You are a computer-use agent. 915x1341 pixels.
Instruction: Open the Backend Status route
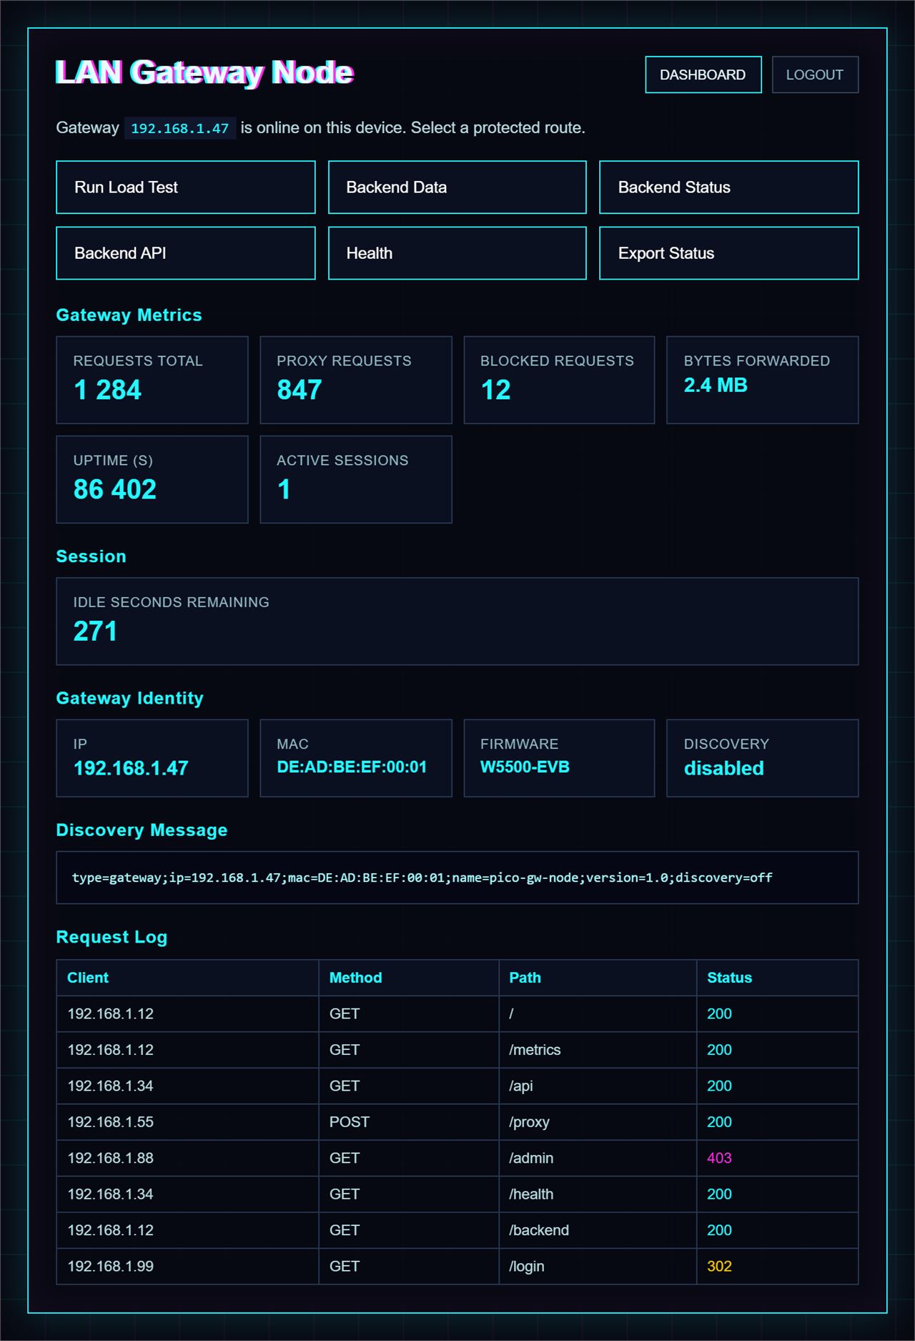click(x=729, y=187)
